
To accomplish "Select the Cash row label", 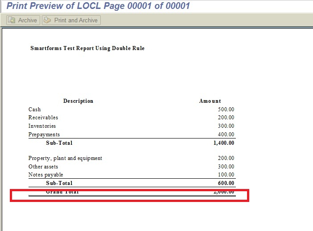I will click(x=34, y=109).
